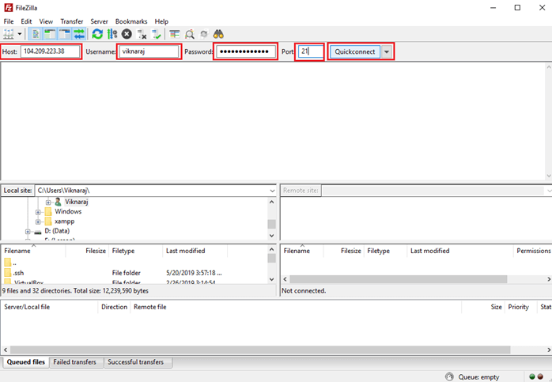Disconnect from the current server icon

coord(142,34)
